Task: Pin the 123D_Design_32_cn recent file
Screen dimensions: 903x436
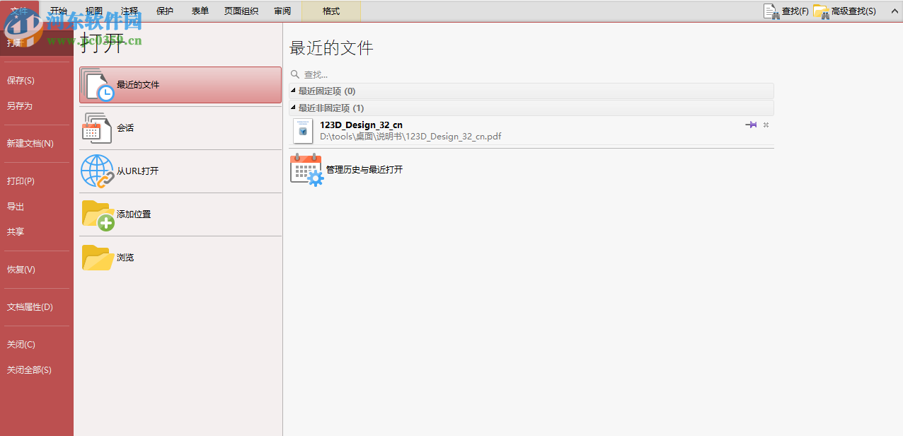Action: 751,125
